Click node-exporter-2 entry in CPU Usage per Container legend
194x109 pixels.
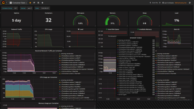point(73,93)
